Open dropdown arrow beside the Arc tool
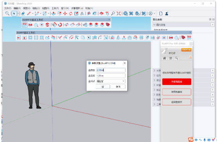The height and width of the screenshot is (142, 217). click(41, 14)
